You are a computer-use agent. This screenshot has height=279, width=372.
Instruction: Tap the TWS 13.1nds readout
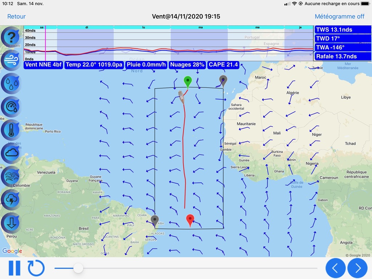tap(343, 30)
